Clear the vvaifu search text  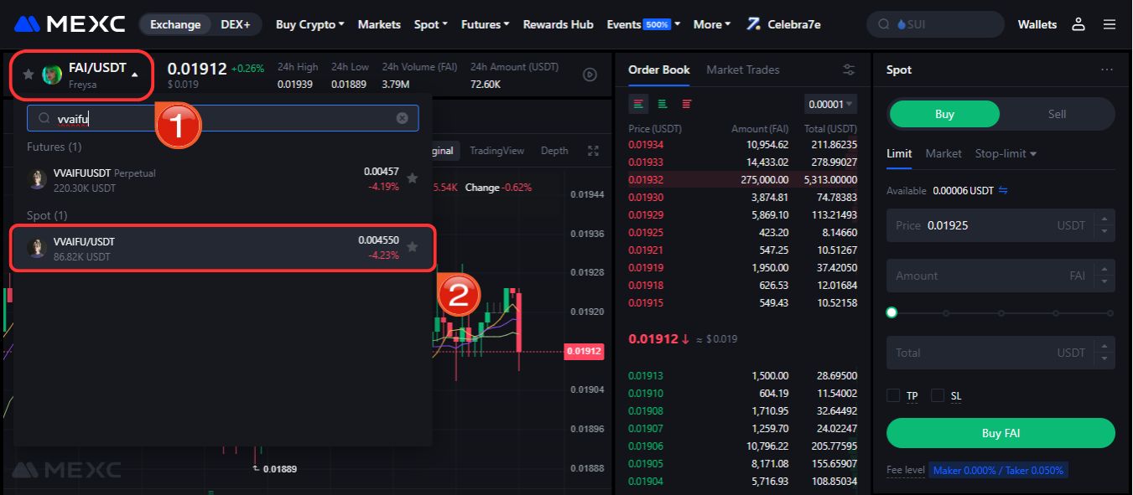(402, 118)
